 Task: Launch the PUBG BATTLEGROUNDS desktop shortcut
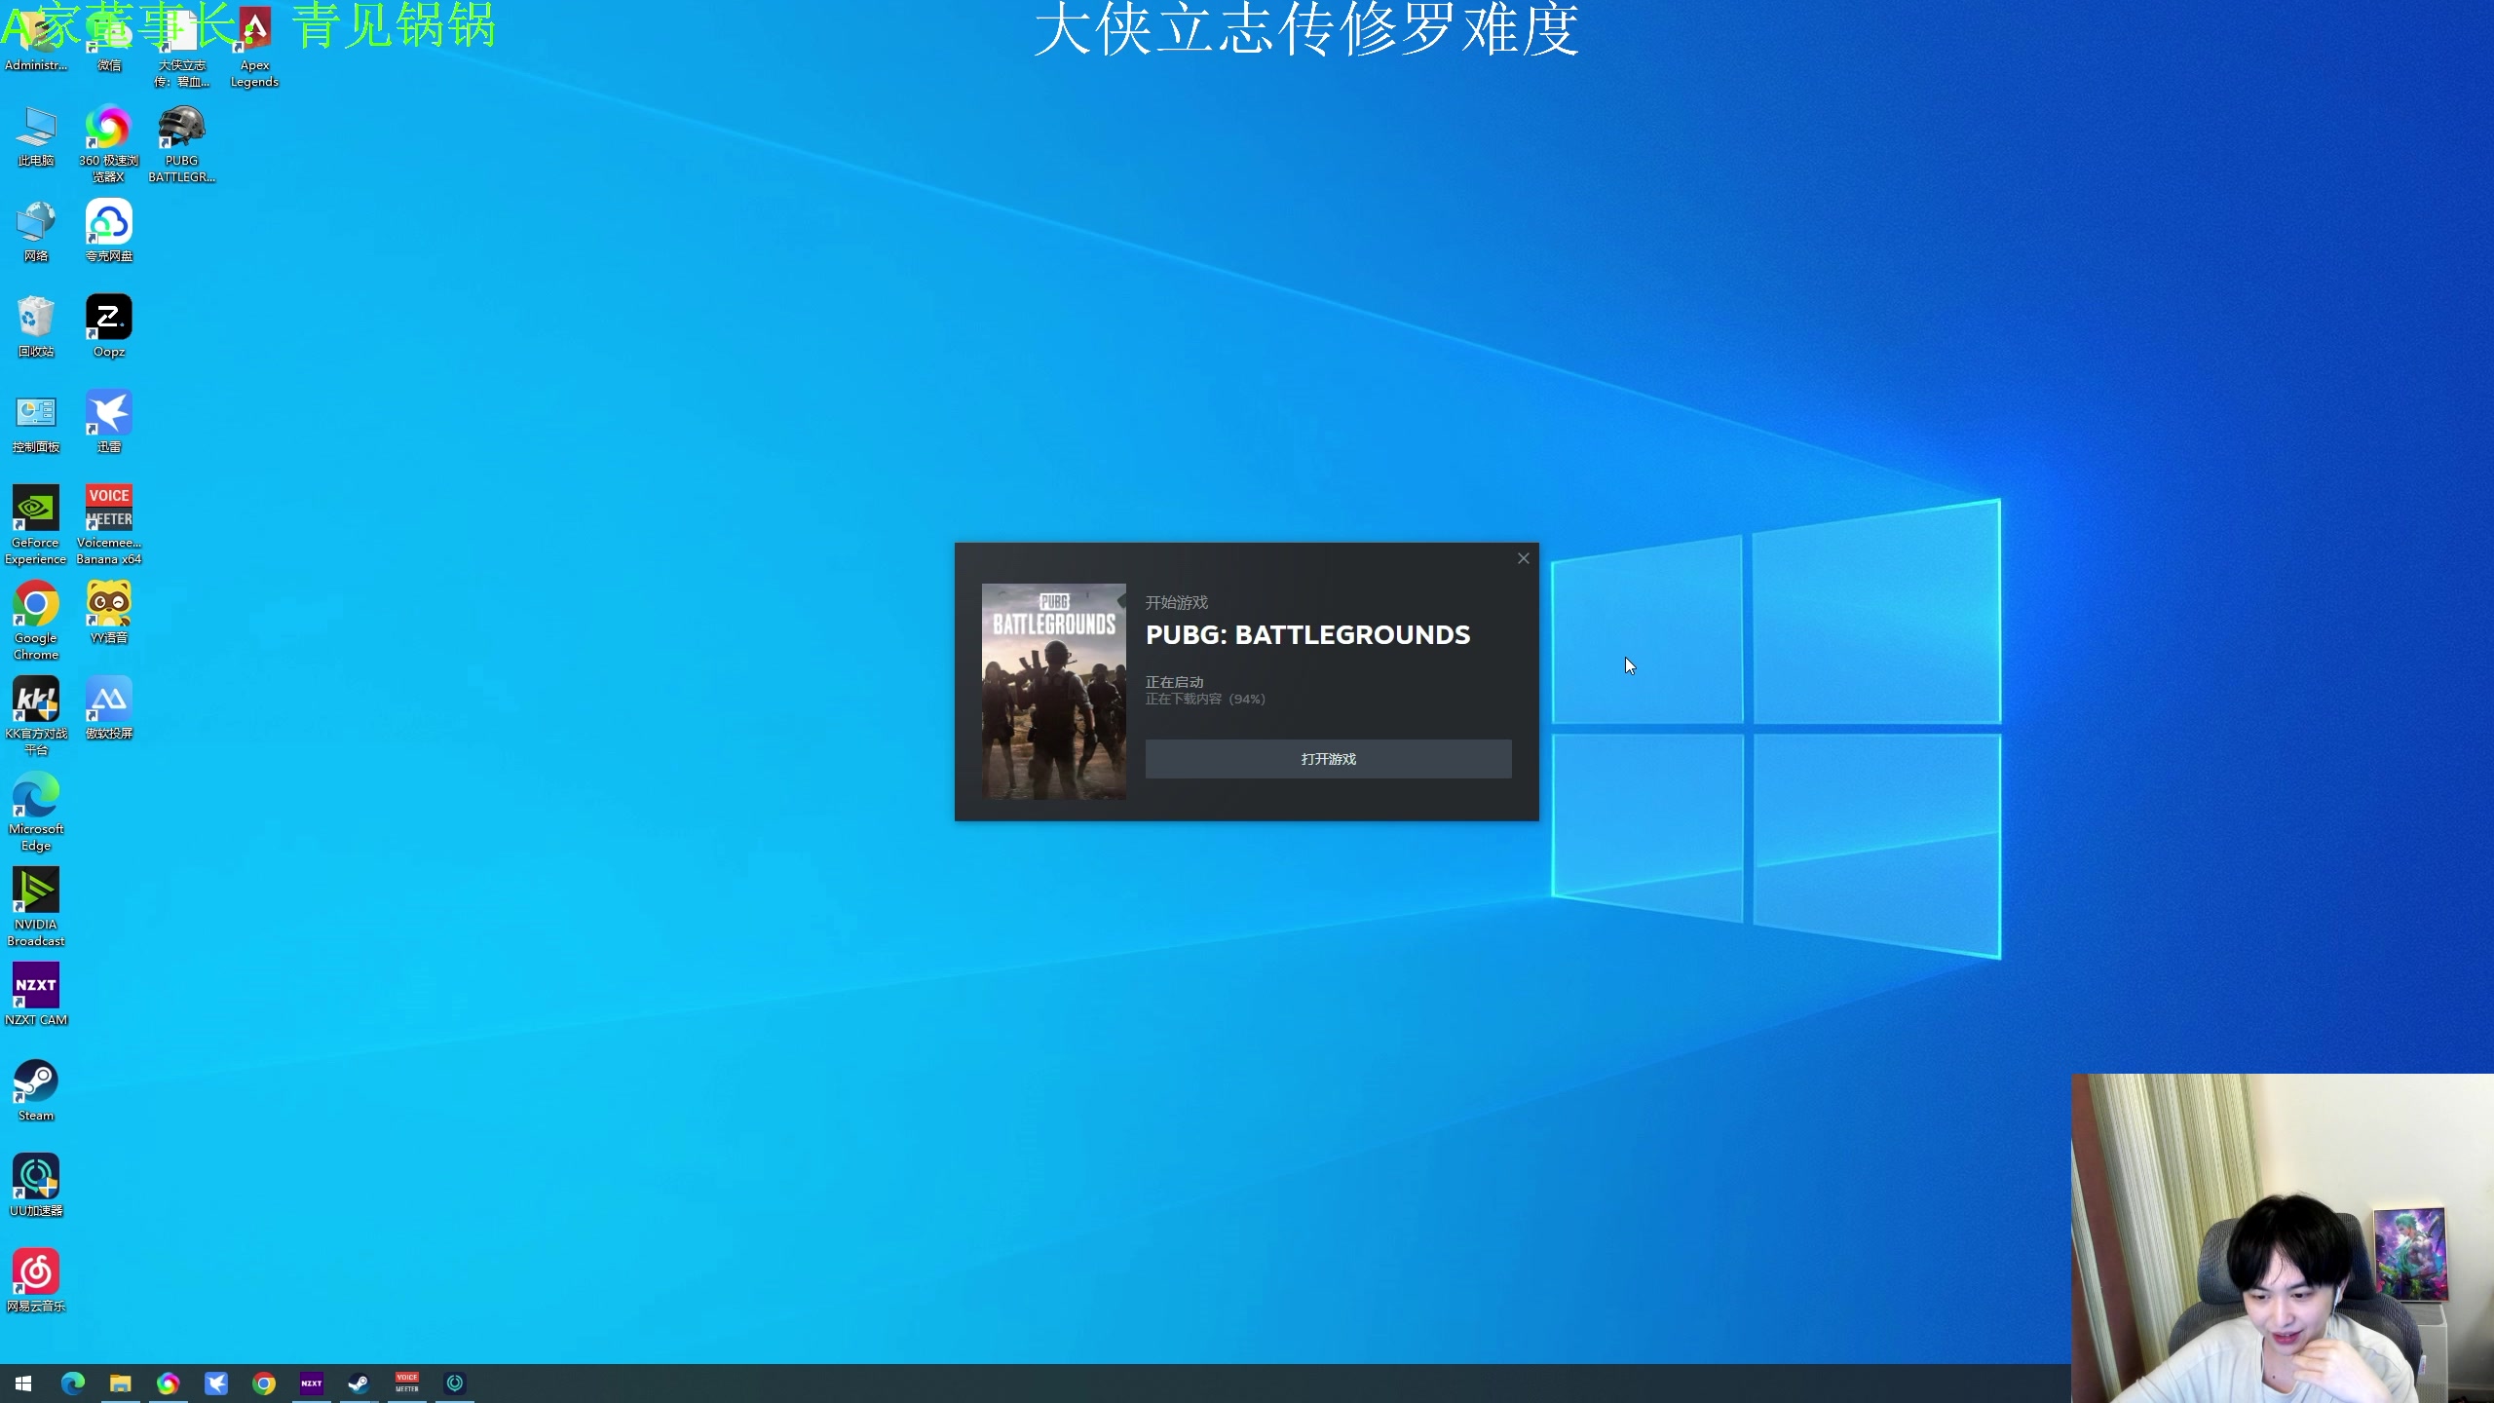[182, 144]
